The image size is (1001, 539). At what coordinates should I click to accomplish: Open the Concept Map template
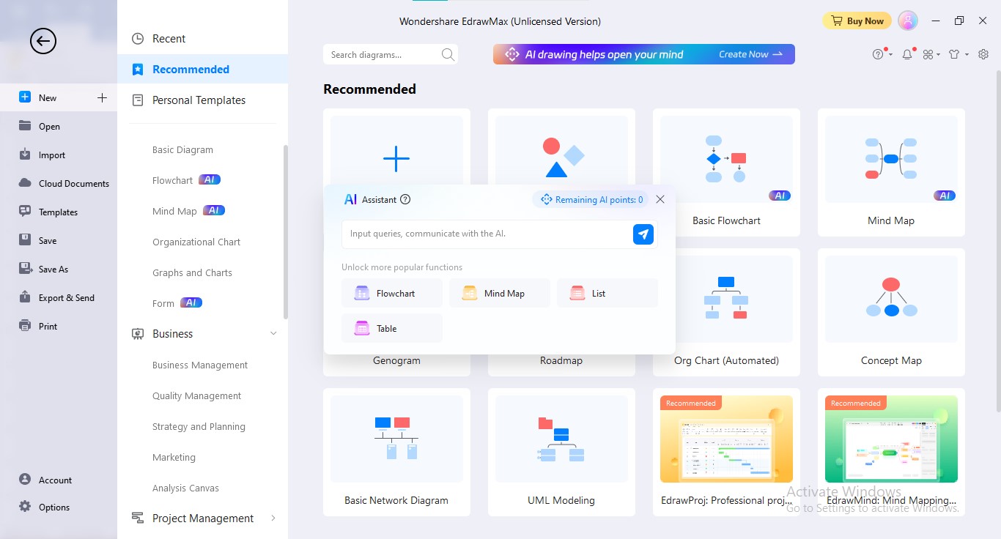coord(891,313)
